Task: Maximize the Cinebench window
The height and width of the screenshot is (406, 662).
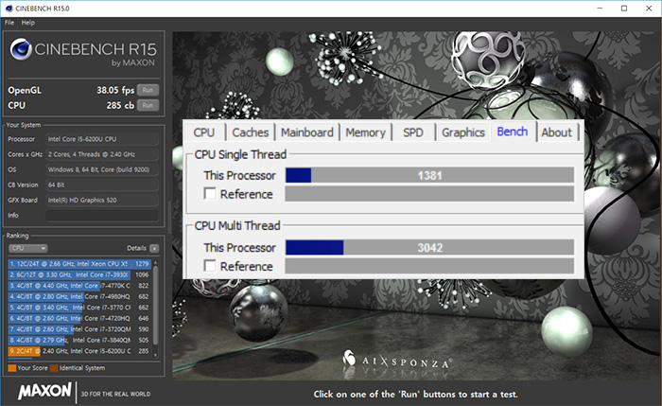Action: coord(624,8)
